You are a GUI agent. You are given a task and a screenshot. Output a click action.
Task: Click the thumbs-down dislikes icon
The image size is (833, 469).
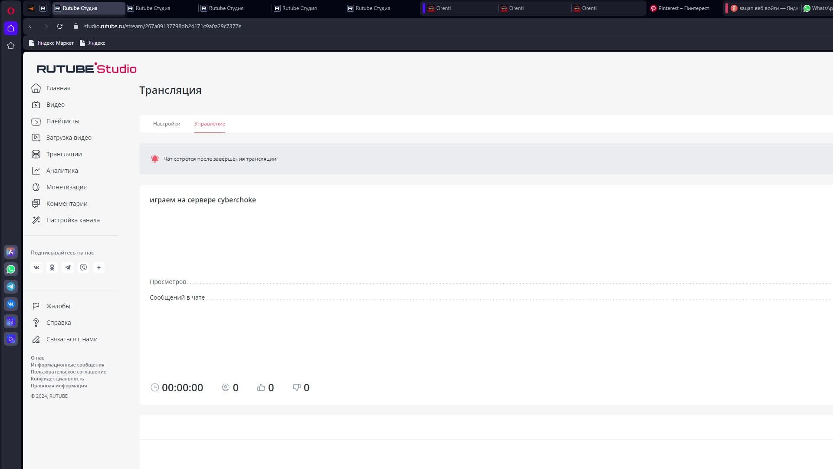297,387
